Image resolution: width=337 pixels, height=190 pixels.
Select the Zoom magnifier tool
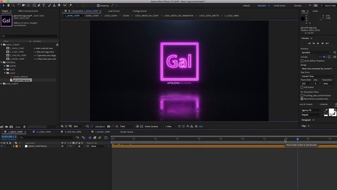click(13, 5)
